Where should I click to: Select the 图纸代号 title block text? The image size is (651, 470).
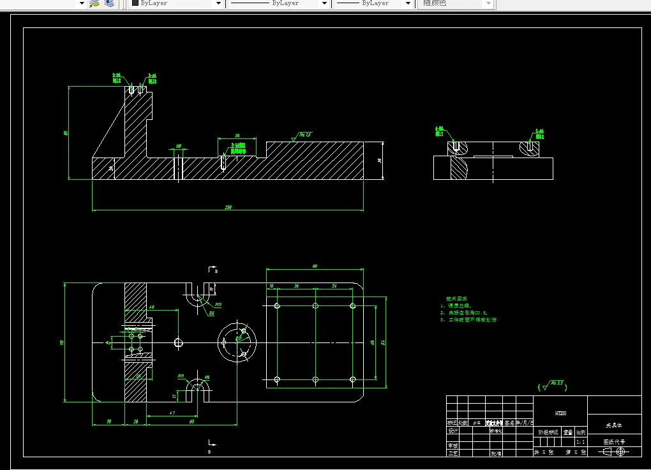click(614, 442)
